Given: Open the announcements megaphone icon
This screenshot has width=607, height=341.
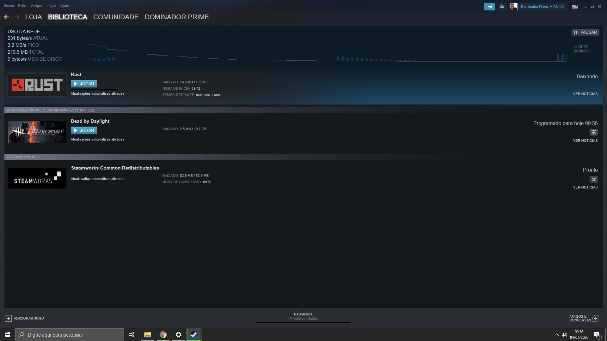Looking at the screenshot, I should (489, 7).
